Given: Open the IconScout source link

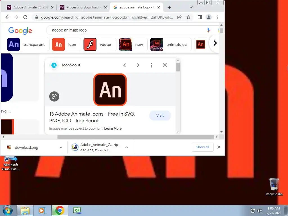Looking at the screenshot, I should click(71, 65).
